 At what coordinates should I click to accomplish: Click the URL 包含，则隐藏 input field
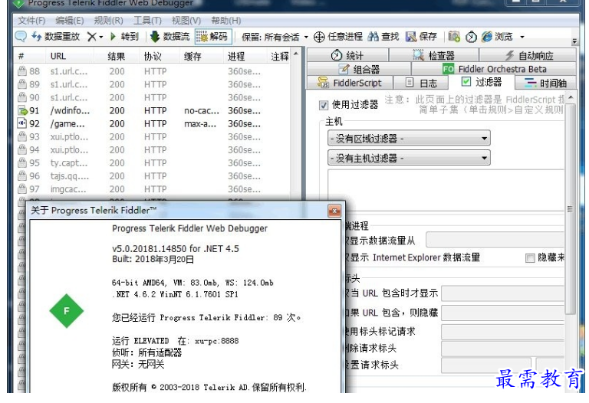coord(503,313)
